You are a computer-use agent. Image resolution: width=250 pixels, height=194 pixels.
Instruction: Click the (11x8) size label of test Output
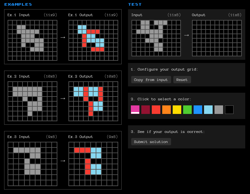235,15
